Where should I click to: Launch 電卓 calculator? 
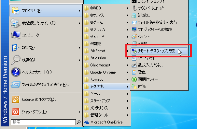tap(159, 72)
